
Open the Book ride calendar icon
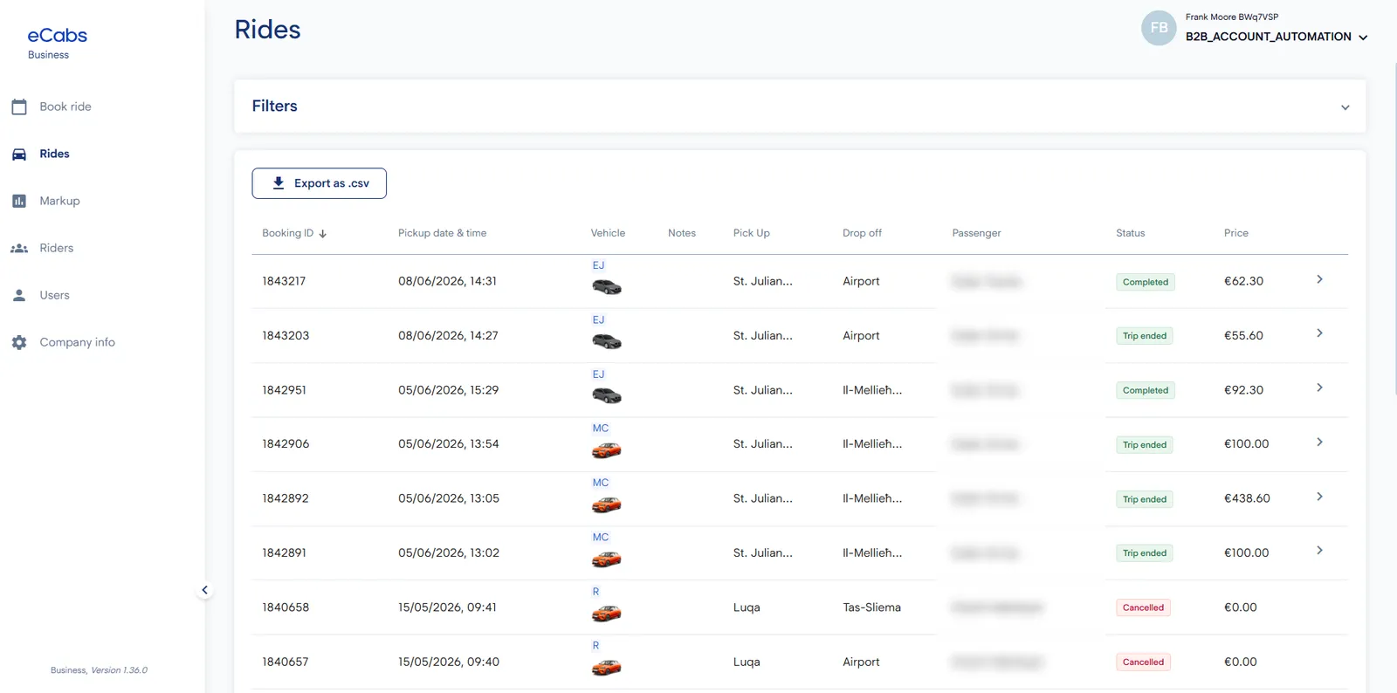[x=19, y=106]
